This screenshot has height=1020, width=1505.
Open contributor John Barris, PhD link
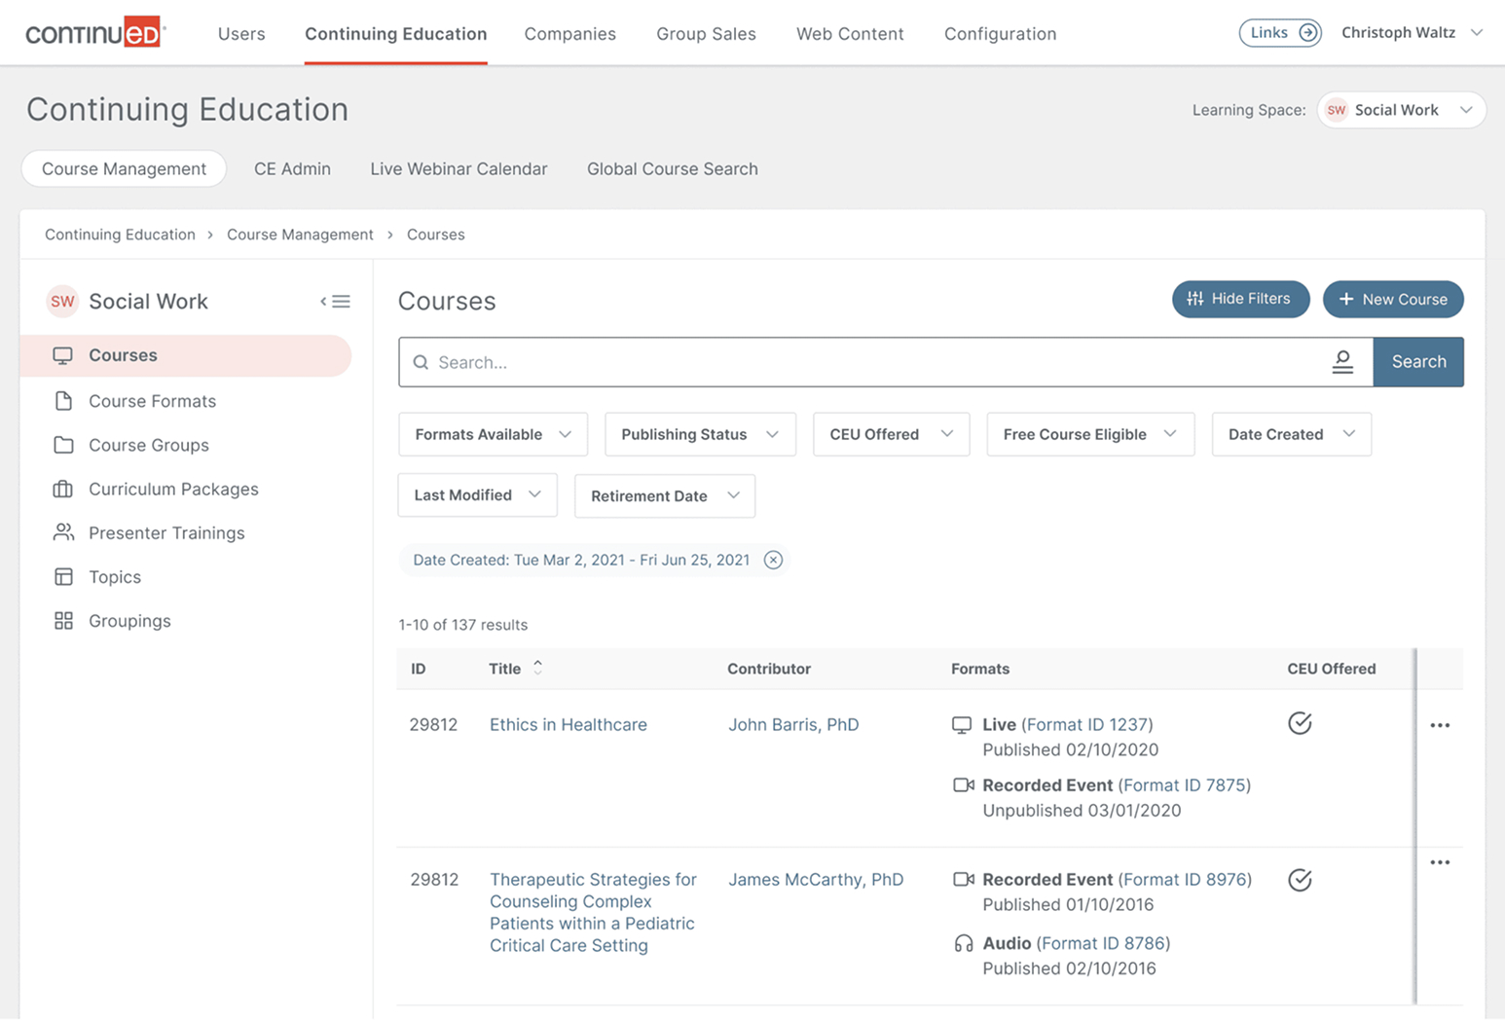[x=793, y=724]
